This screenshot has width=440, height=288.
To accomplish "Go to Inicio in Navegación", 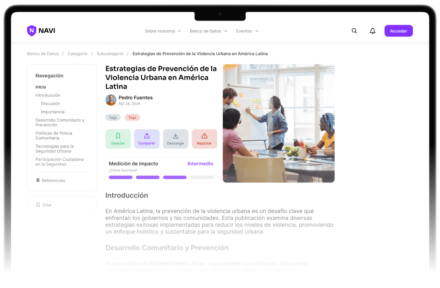I will pyautogui.click(x=41, y=87).
